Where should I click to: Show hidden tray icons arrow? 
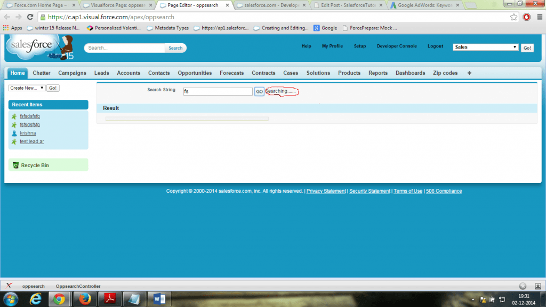(x=473, y=300)
